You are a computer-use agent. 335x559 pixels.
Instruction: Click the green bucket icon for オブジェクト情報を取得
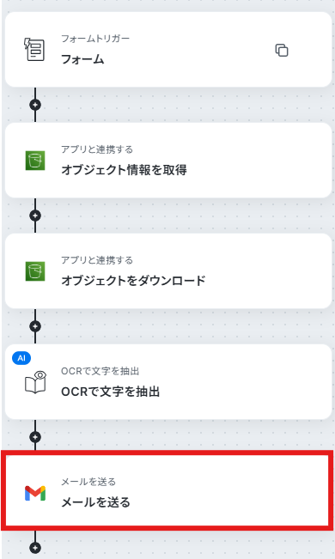click(35, 161)
